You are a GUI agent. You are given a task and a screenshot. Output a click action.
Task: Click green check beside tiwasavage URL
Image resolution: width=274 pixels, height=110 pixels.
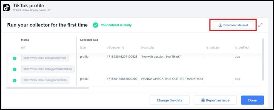pos(15,58)
